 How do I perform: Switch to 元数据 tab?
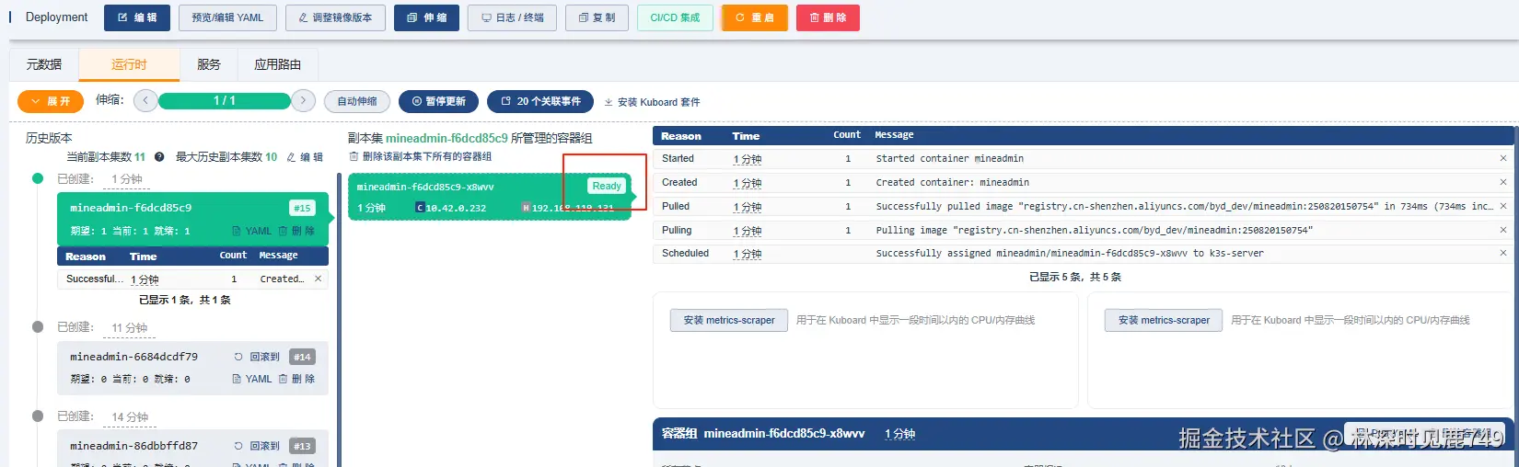point(44,64)
